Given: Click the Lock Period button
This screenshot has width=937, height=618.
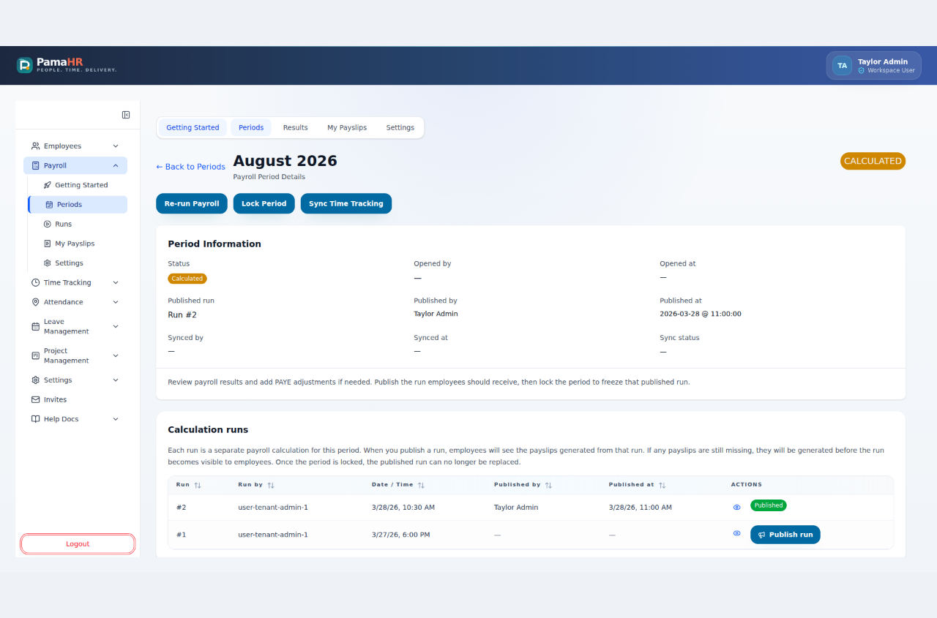Looking at the screenshot, I should [x=264, y=203].
